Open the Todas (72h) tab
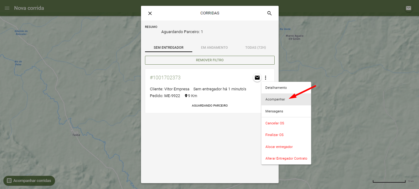This screenshot has width=419, height=189. pos(256,48)
